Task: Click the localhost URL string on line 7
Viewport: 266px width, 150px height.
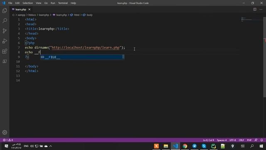Action: 86,47
